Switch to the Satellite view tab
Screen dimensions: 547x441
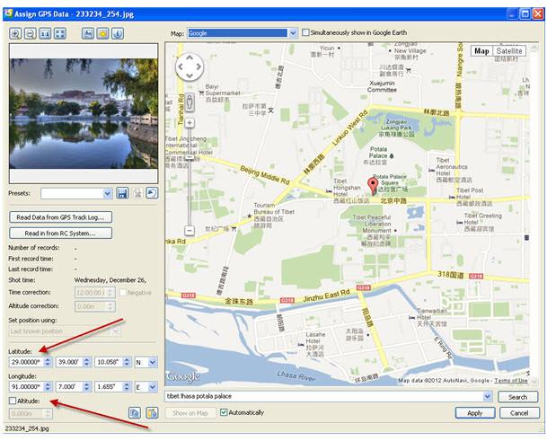(509, 51)
